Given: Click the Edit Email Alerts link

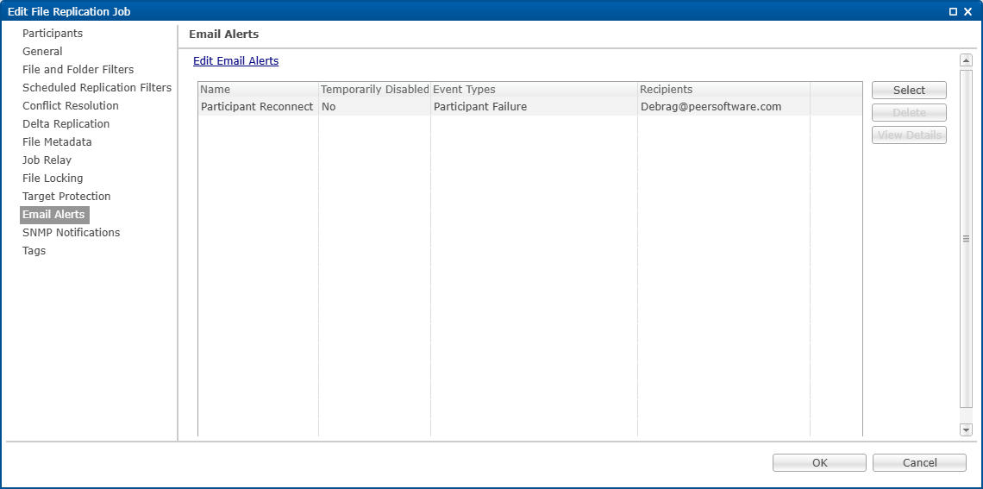Looking at the screenshot, I should point(235,61).
